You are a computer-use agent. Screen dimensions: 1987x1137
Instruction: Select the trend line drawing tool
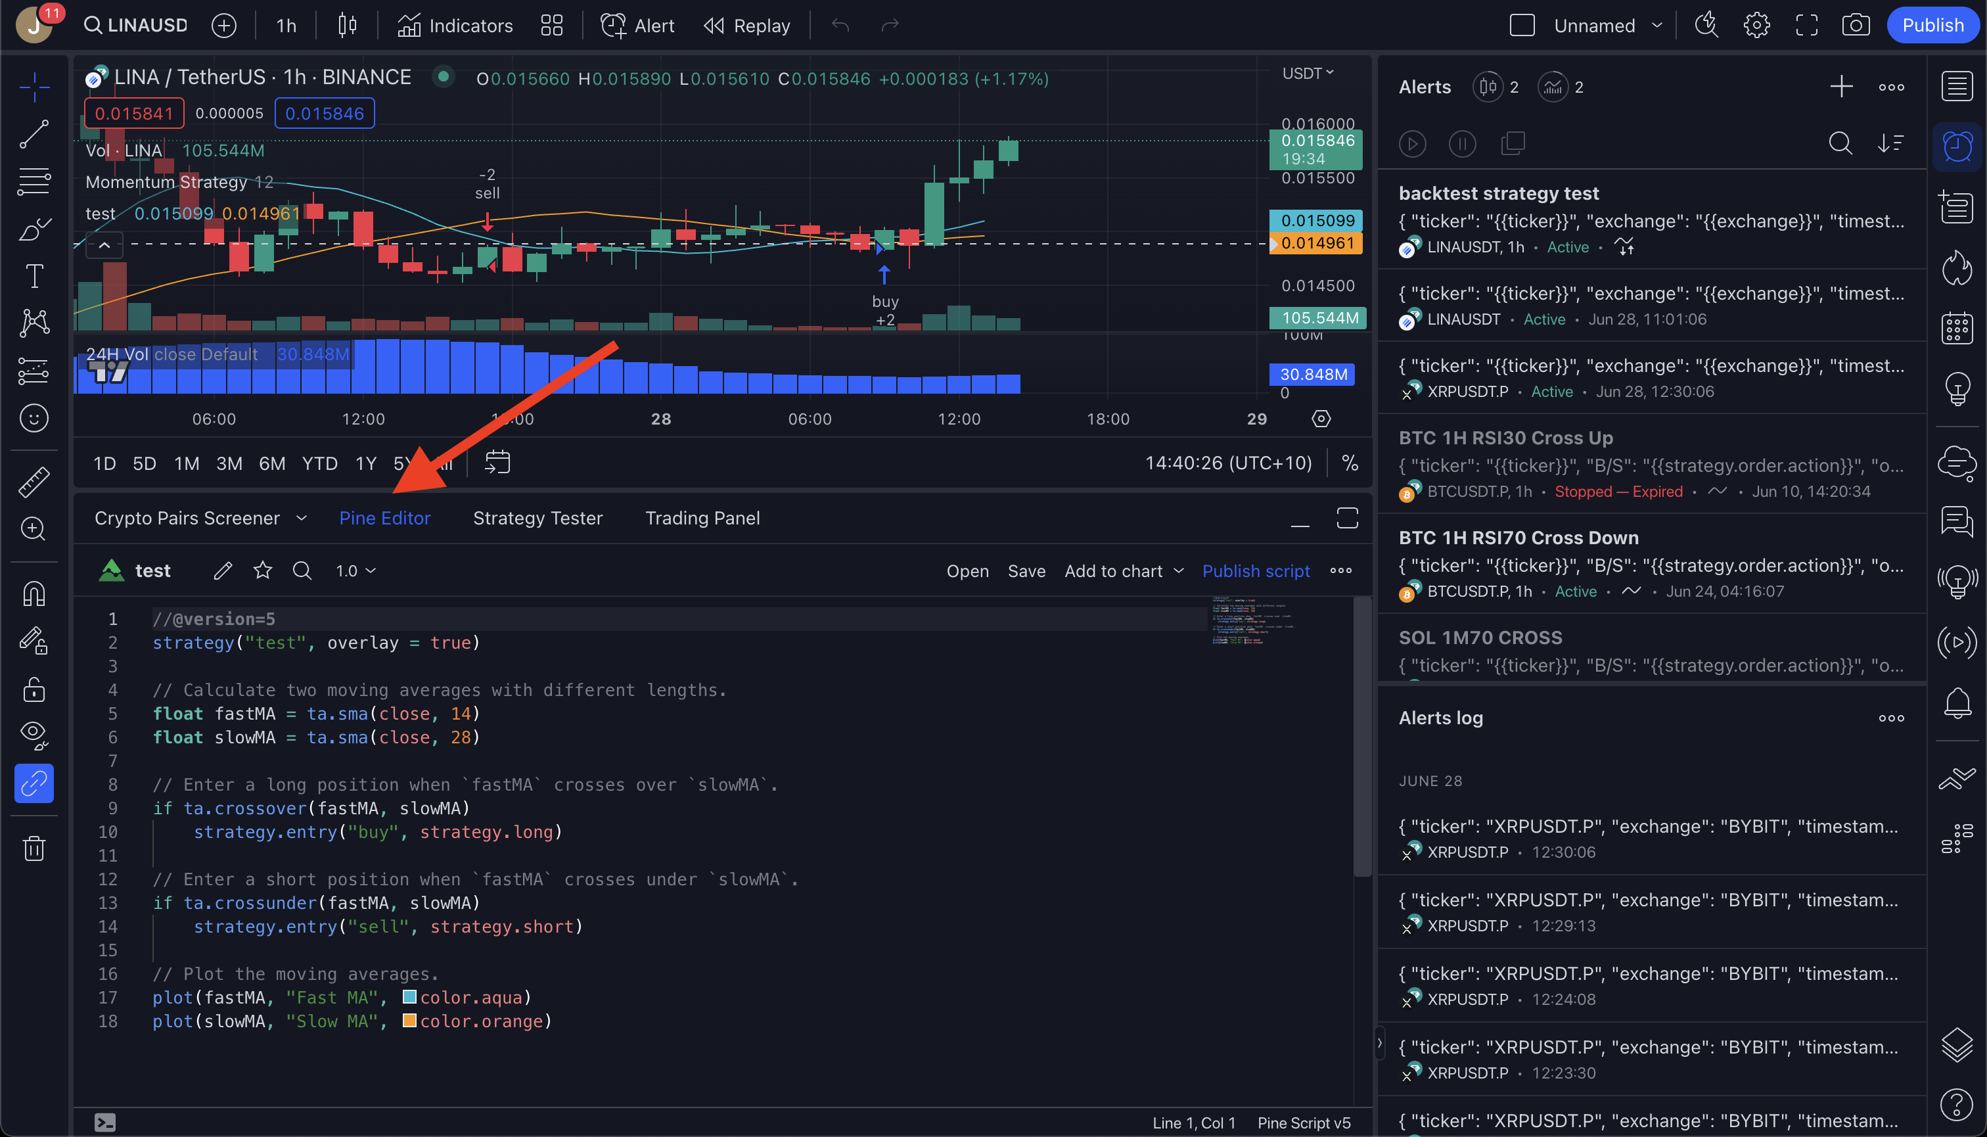click(34, 134)
